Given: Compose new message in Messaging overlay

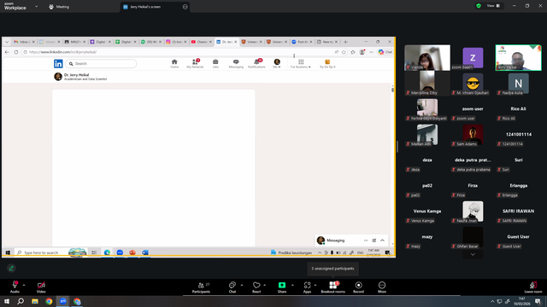Looking at the screenshot, I should pos(374,240).
